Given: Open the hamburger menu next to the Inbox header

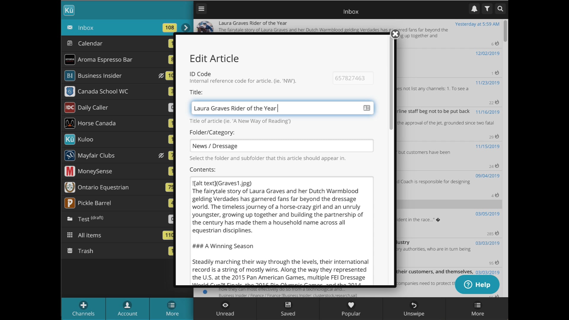Looking at the screenshot, I should click(202, 9).
